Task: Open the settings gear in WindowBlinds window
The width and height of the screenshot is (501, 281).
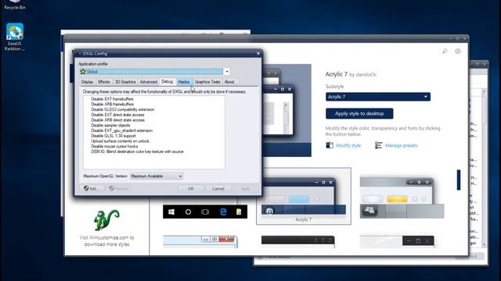Action: point(457,52)
